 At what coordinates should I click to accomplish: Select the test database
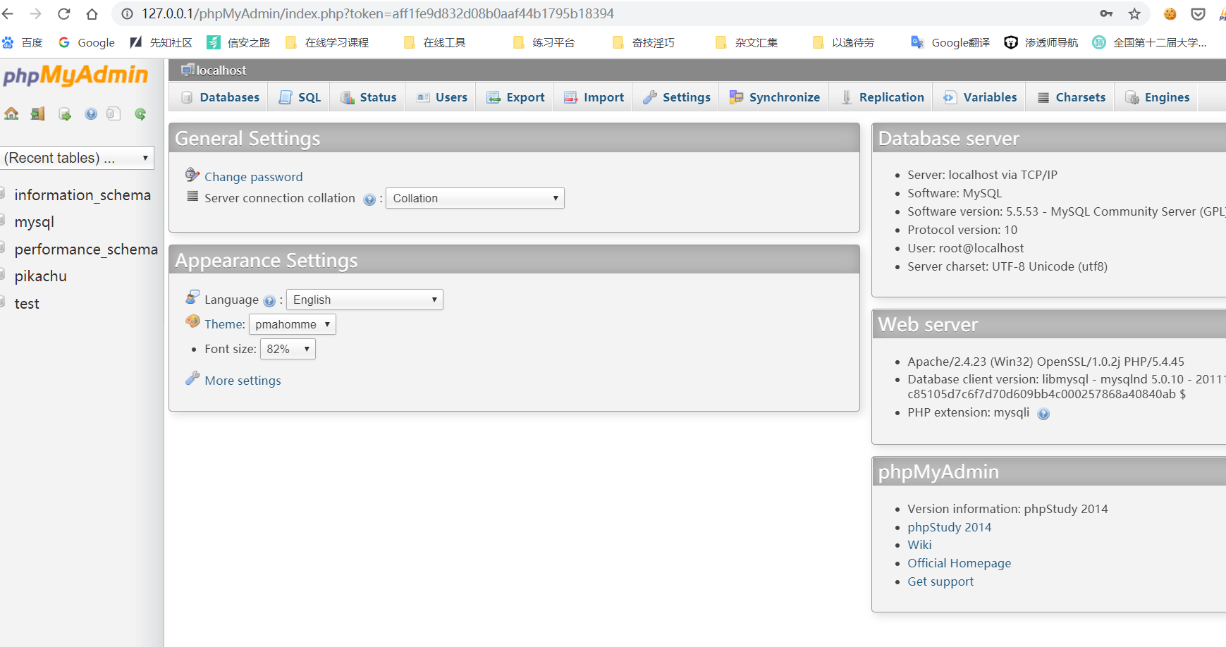(27, 304)
